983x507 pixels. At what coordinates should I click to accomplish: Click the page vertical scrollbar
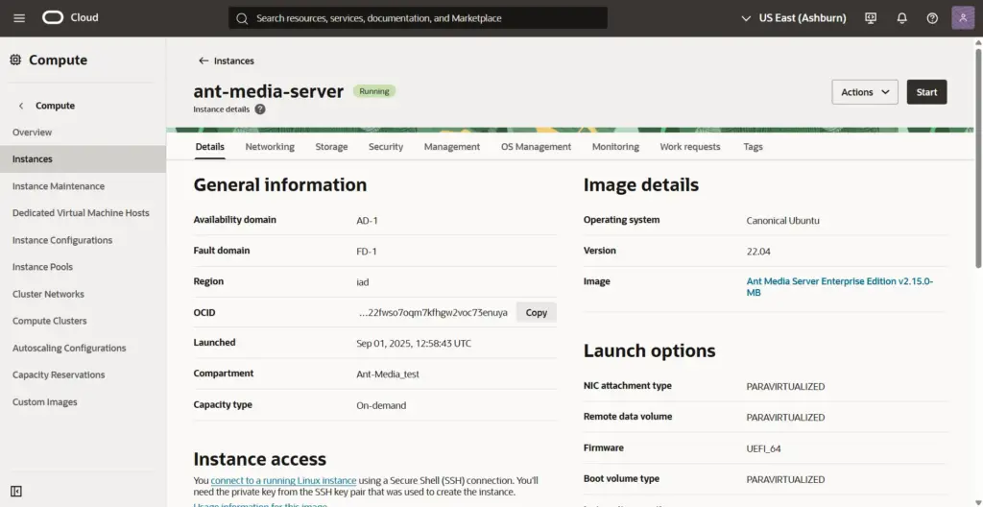(x=978, y=157)
